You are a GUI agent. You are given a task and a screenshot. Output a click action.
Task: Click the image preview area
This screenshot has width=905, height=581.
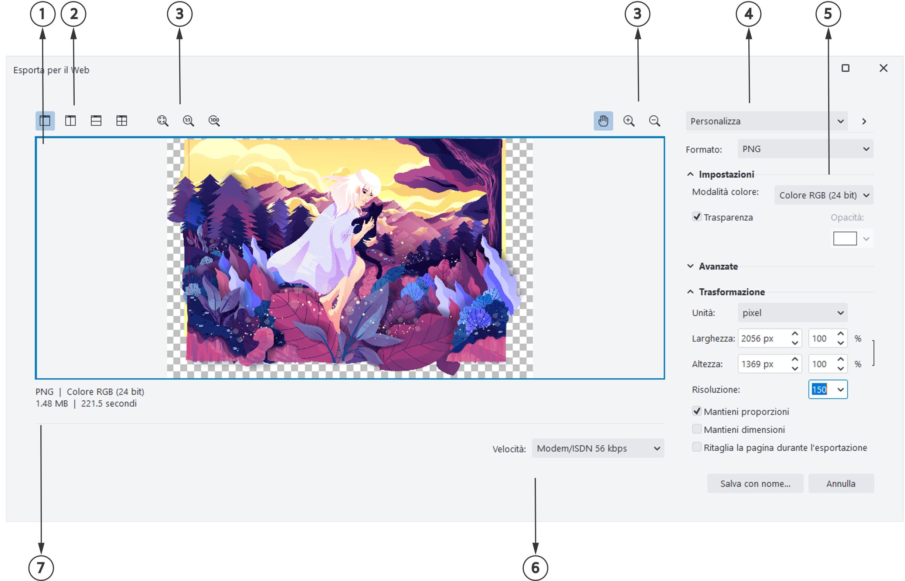click(350, 258)
